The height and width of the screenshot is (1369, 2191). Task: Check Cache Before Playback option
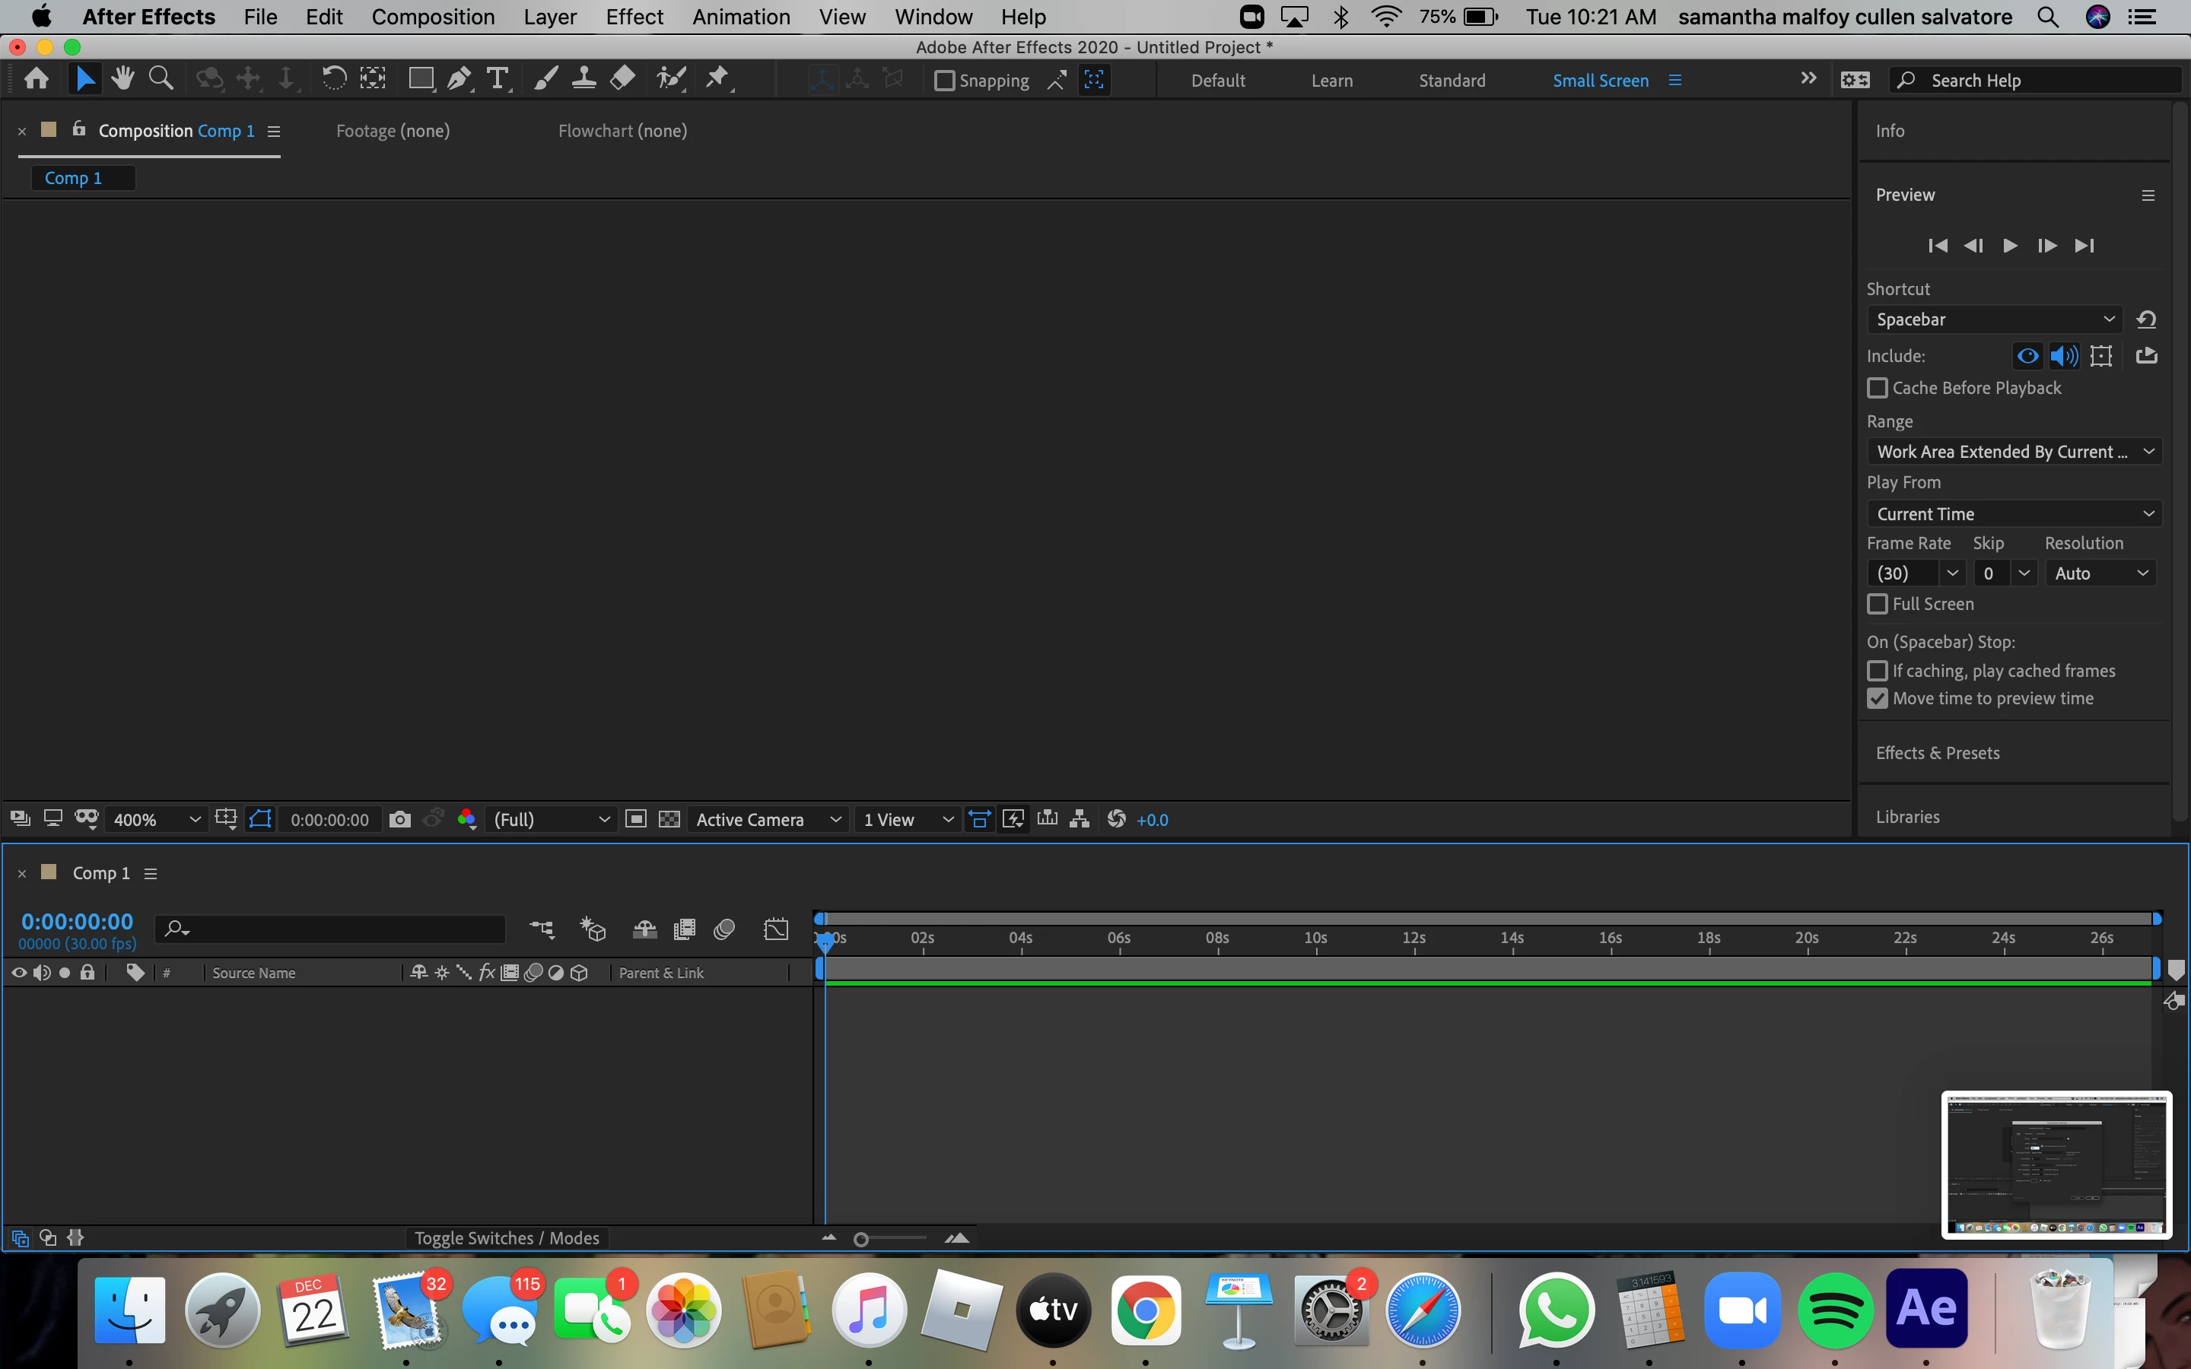[1878, 388]
